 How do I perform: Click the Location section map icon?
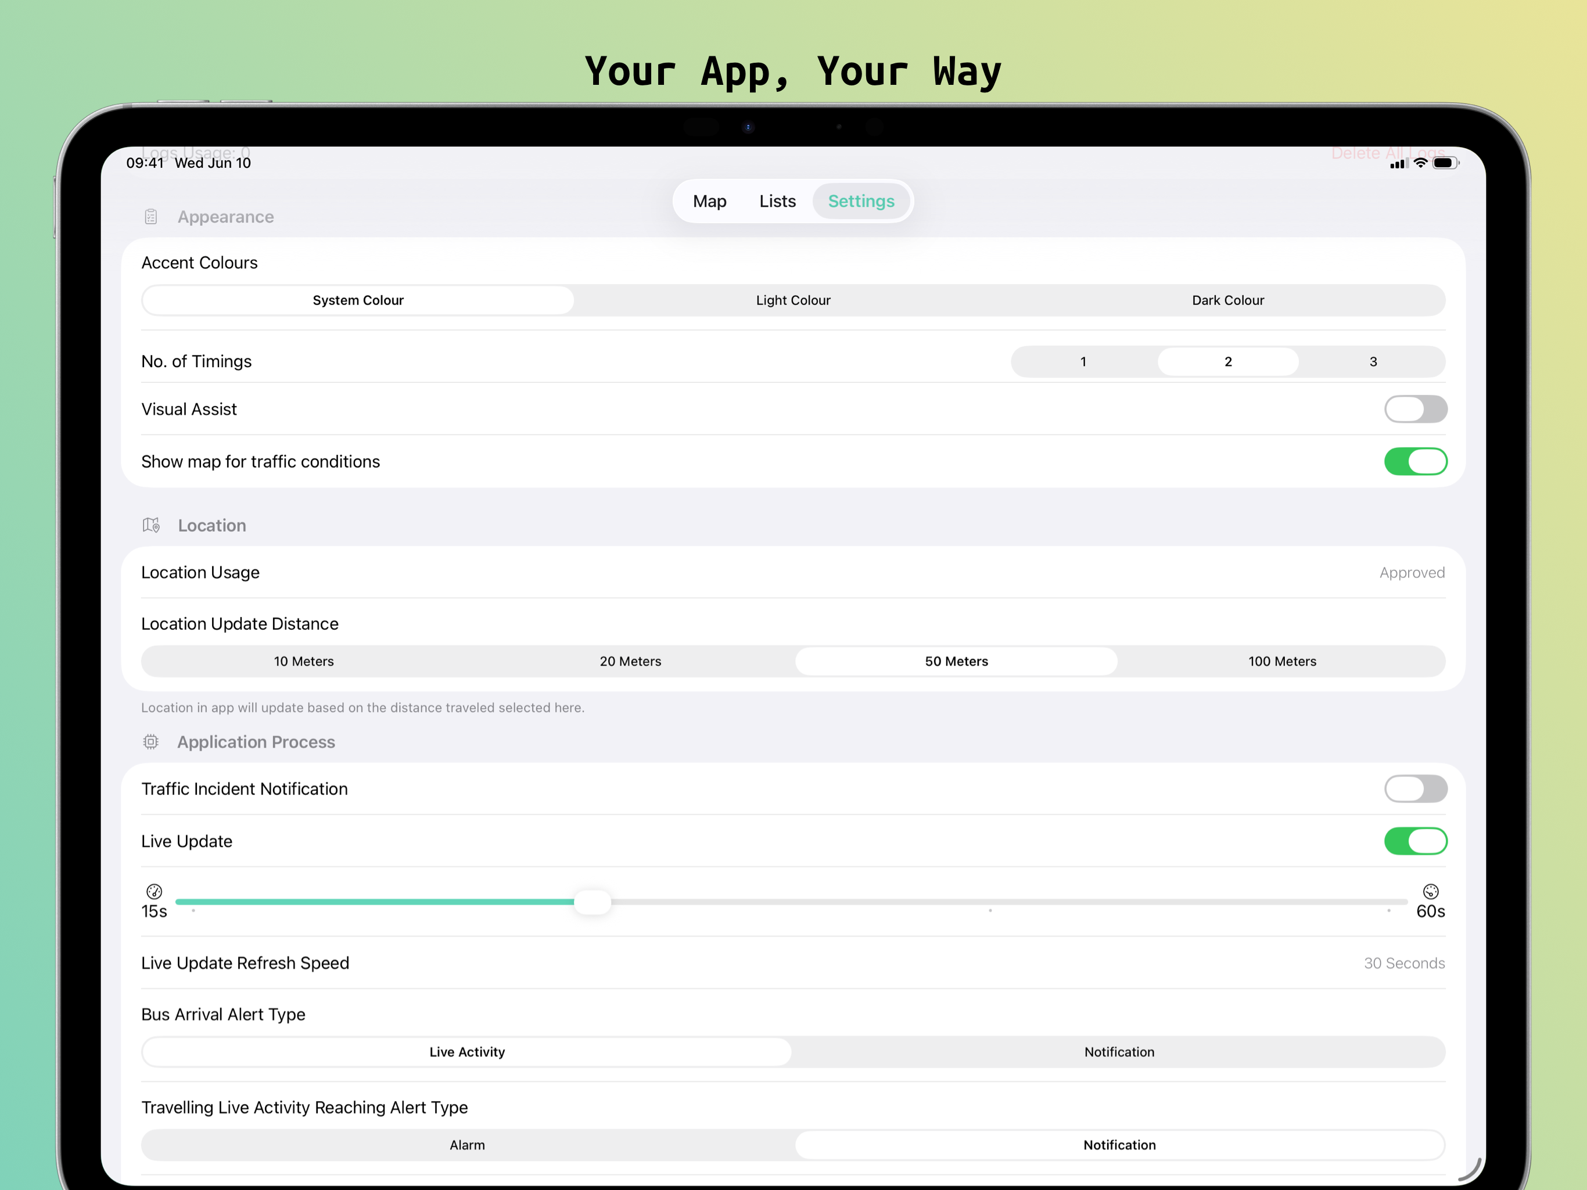(x=150, y=525)
